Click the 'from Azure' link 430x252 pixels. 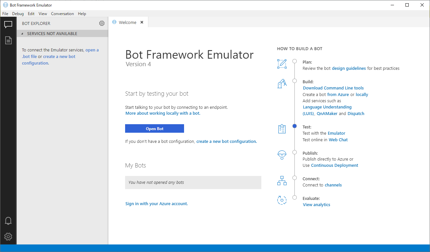click(338, 95)
